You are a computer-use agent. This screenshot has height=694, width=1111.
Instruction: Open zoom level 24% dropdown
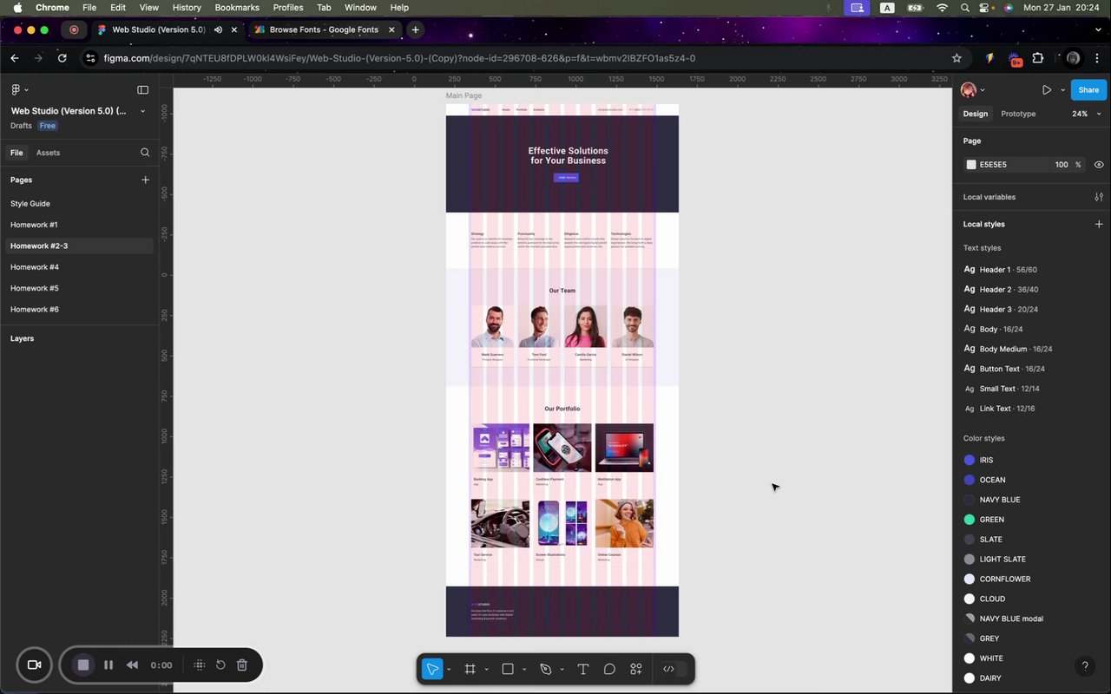pyautogui.click(x=1086, y=114)
